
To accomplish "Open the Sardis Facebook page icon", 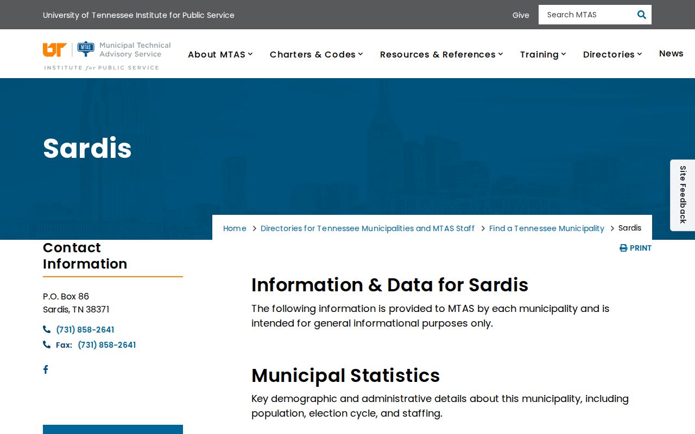I will (46, 369).
